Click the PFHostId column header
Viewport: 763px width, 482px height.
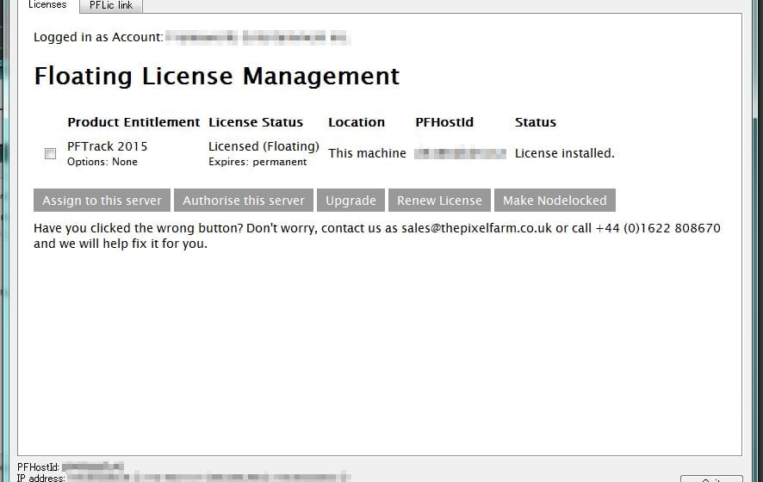click(444, 122)
